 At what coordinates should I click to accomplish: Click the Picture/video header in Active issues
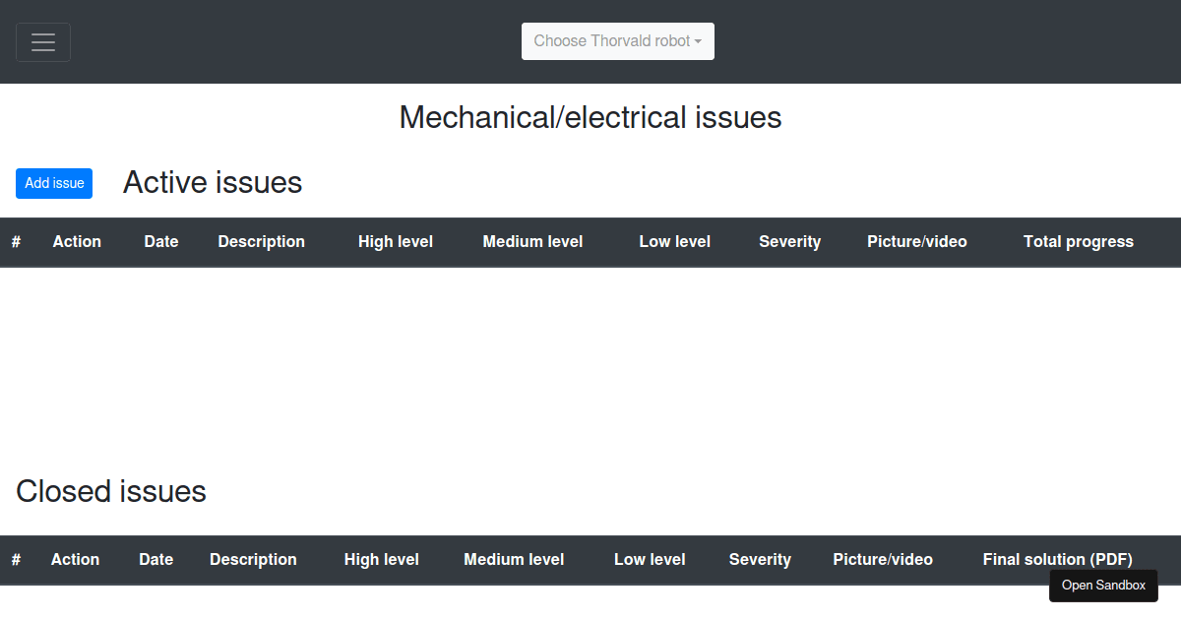tap(916, 241)
